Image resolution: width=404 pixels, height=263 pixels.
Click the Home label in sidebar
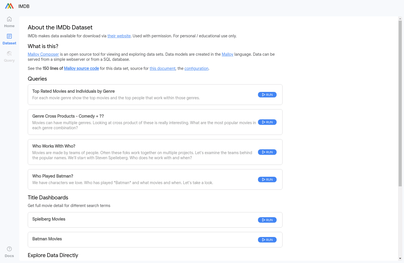click(x=9, y=26)
